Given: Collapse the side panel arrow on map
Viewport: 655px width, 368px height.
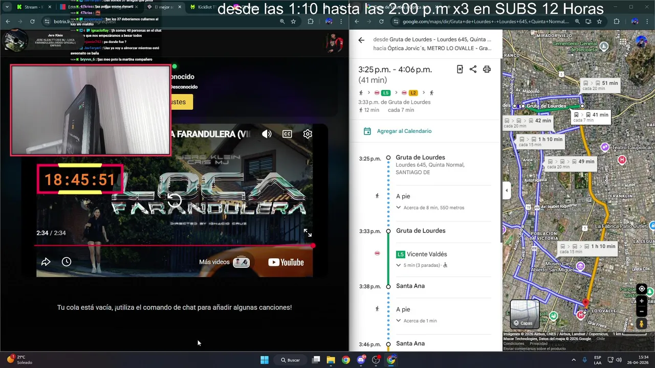Looking at the screenshot, I should point(507,191).
